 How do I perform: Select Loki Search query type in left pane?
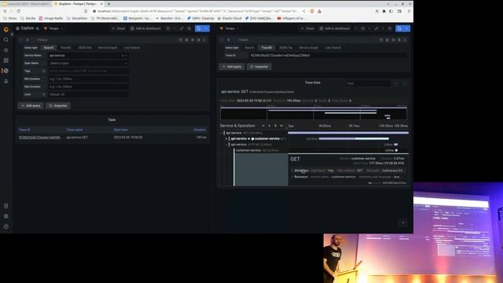[x=132, y=47]
